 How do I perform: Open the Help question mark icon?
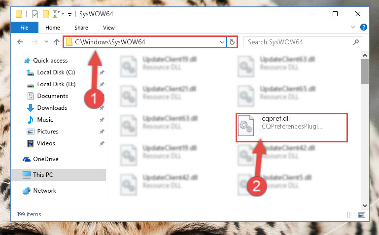point(363,27)
